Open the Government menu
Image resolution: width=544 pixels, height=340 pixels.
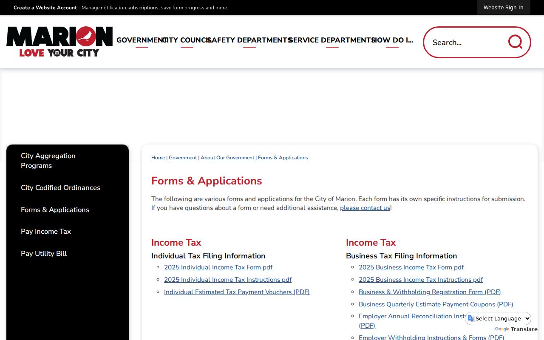tap(142, 40)
